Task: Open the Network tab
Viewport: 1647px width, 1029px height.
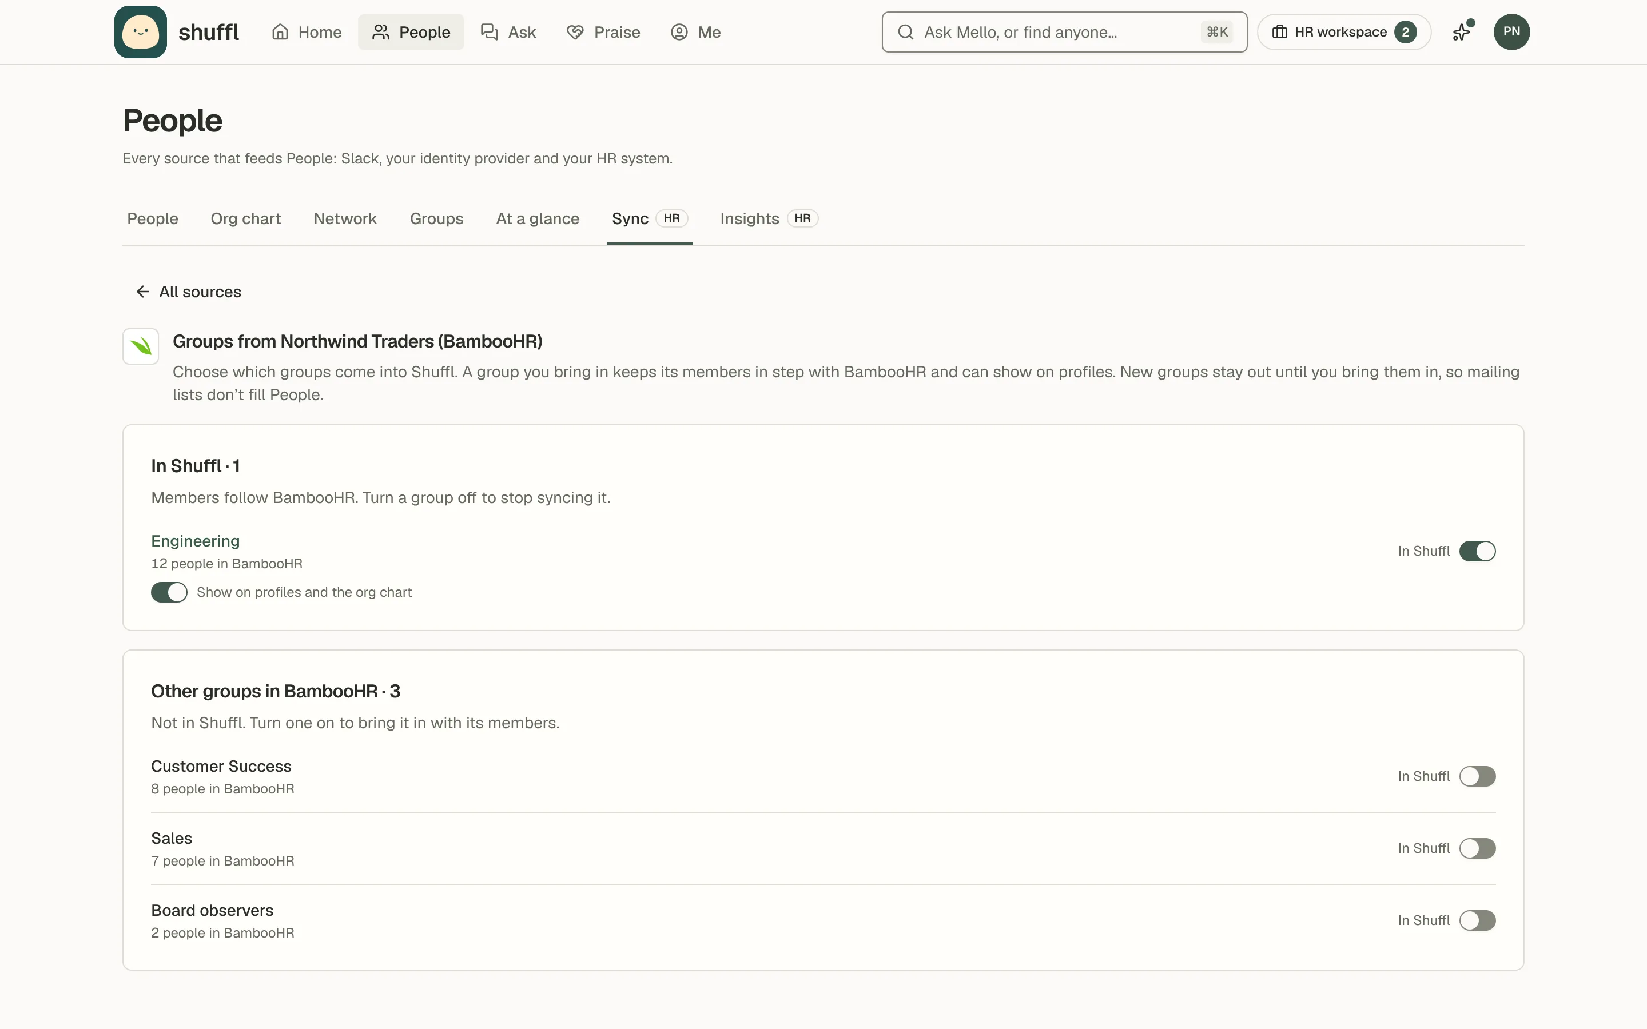Action: (345, 218)
